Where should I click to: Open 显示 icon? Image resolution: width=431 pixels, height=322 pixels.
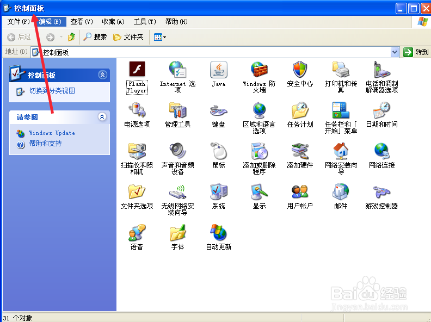pyautogui.click(x=259, y=191)
